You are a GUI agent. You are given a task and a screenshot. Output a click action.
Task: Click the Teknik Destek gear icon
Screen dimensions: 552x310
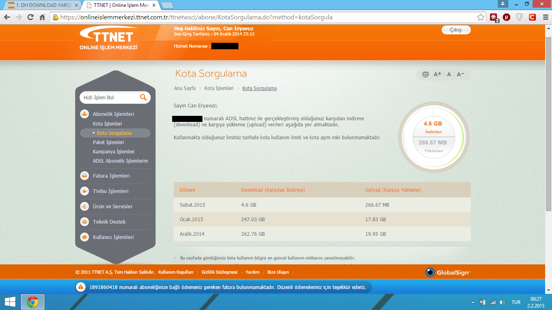(84, 222)
